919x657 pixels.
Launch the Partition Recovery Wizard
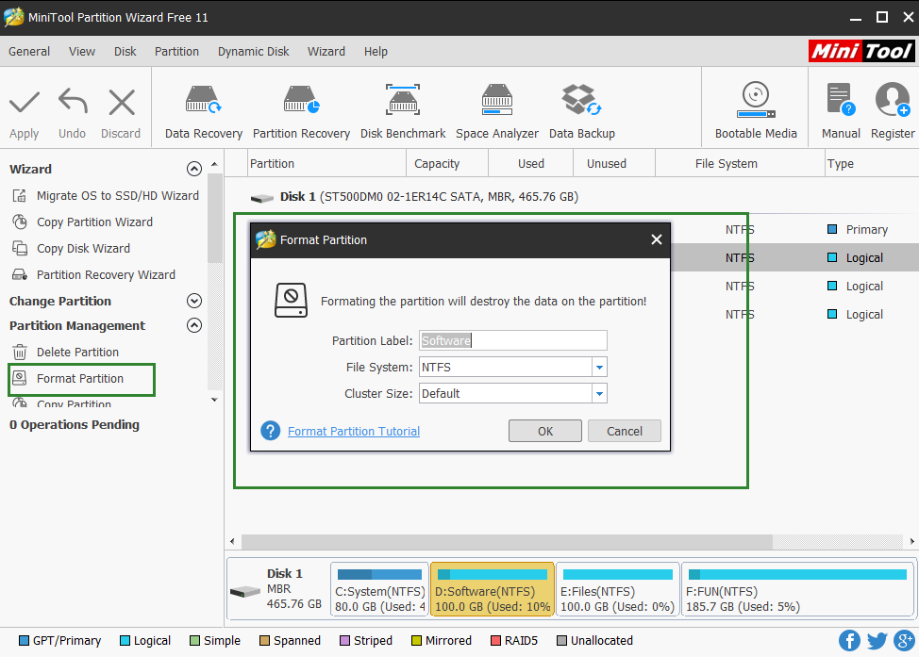[93, 274]
